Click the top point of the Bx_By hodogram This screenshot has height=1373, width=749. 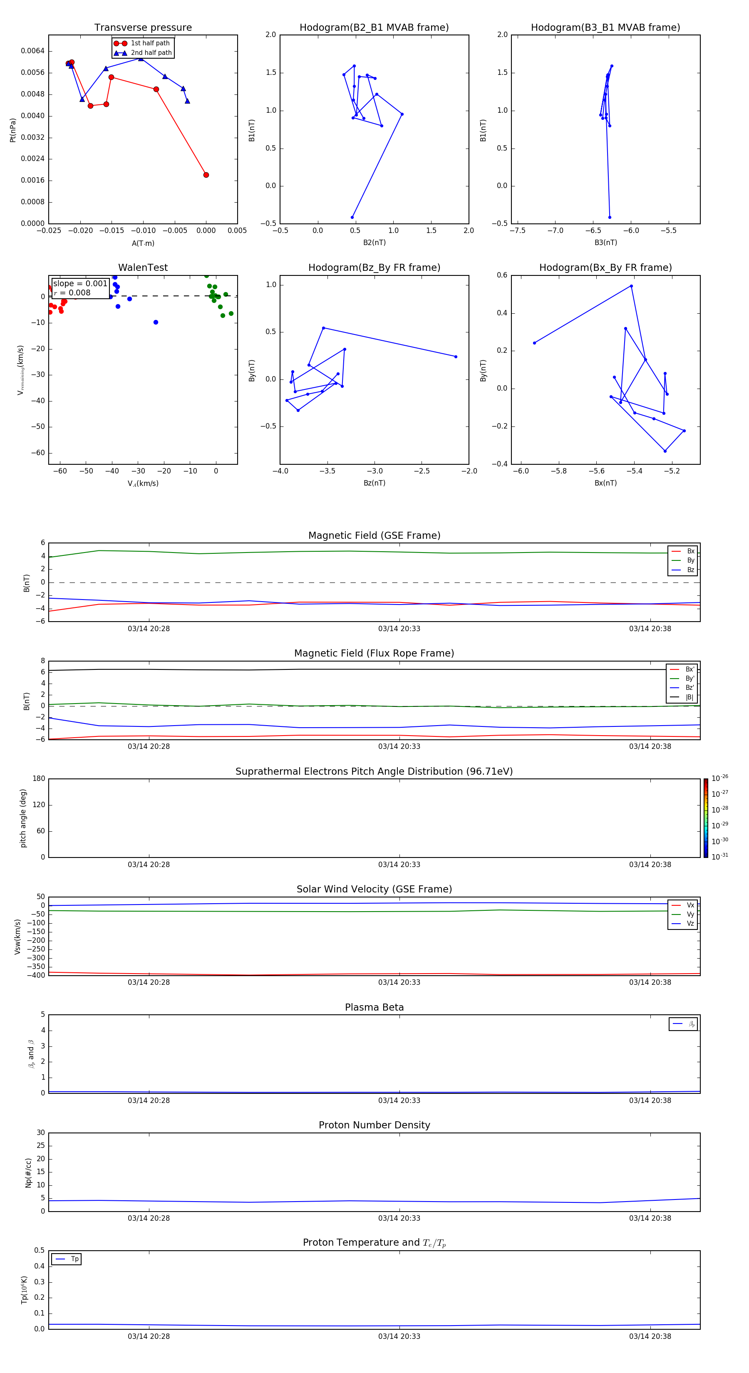631,286
